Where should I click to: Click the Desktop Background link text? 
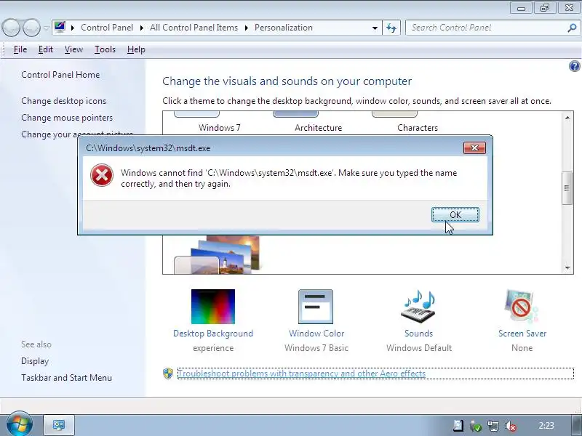click(213, 334)
